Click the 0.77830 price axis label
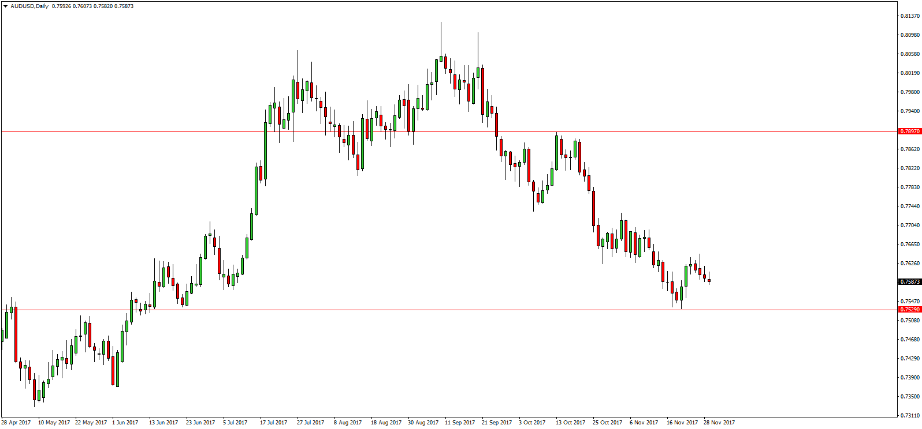 (910, 187)
